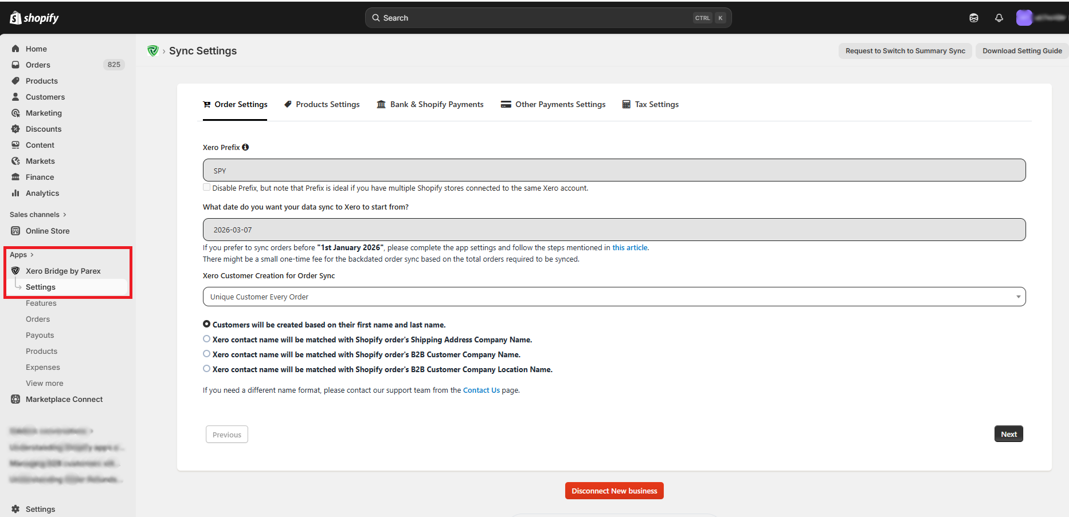Click the purple account avatar
Viewport: 1069px width, 517px height.
(x=1024, y=18)
